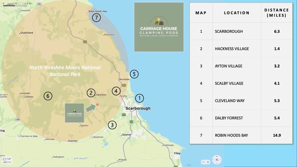Click the 6.3 distance value
Viewport: 297px width, 167px height.
pyautogui.click(x=277, y=32)
